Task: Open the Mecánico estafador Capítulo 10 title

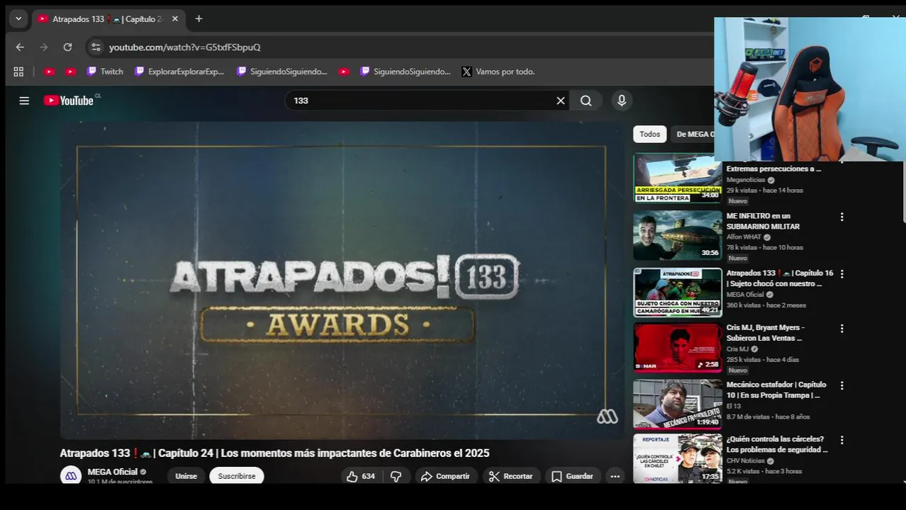Action: coord(776,390)
